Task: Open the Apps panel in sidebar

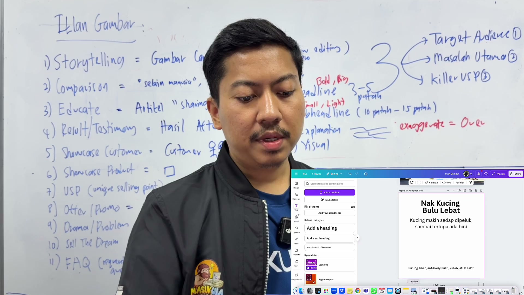Action: [x=296, y=263]
